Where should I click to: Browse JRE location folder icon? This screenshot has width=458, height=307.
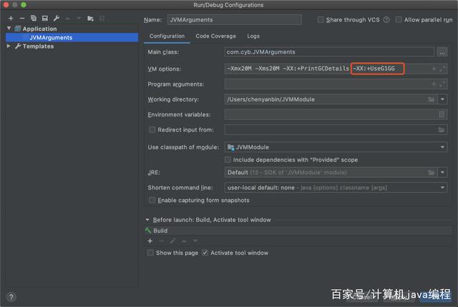[432, 173]
